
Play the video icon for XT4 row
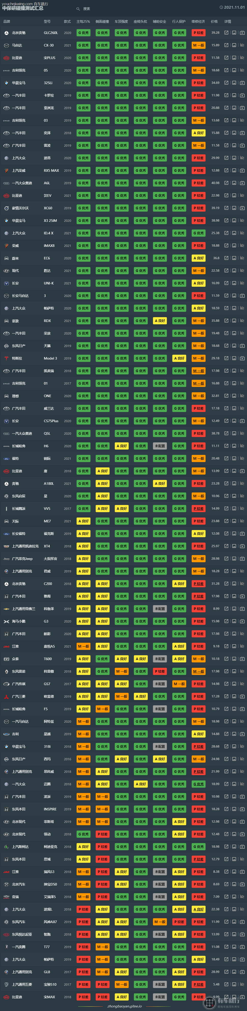point(242,546)
